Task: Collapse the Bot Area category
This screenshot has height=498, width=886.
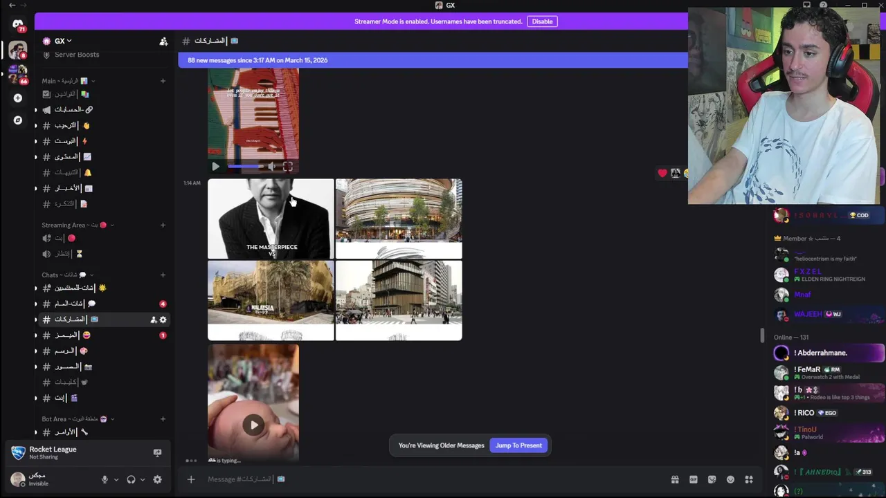Action: (x=78, y=418)
